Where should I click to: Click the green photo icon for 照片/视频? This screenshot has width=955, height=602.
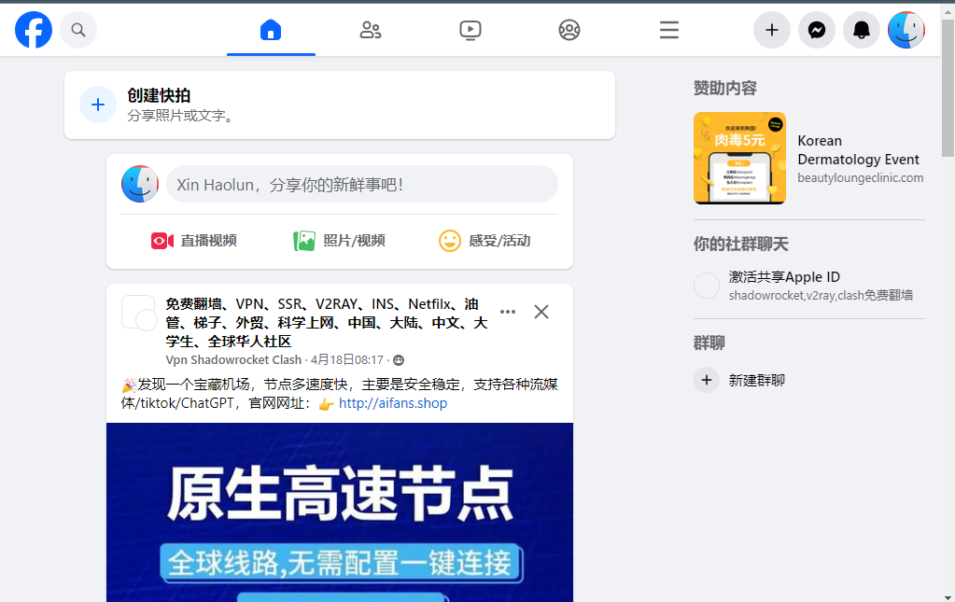tap(304, 241)
